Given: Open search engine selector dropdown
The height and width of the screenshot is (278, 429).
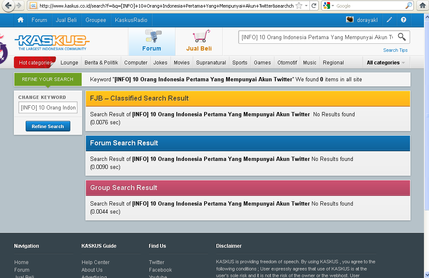Looking at the screenshot, I should [x=328, y=5].
